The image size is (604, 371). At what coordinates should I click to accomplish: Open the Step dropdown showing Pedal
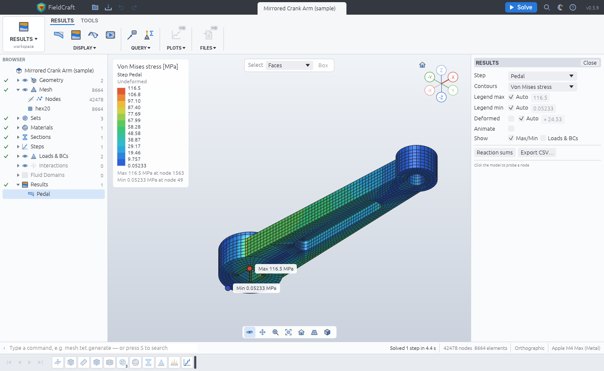542,76
